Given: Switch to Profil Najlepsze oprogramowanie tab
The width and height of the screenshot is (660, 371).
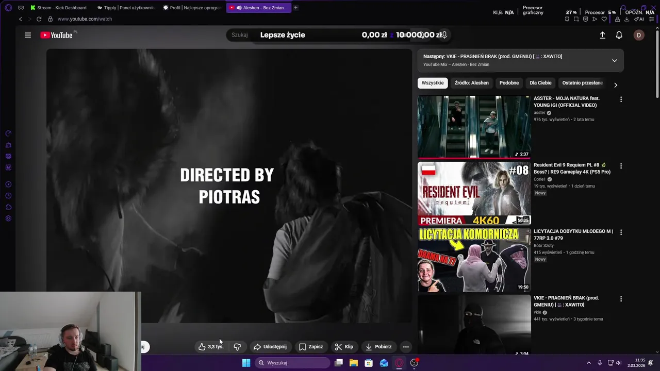Looking at the screenshot, I should click(x=192, y=8).
